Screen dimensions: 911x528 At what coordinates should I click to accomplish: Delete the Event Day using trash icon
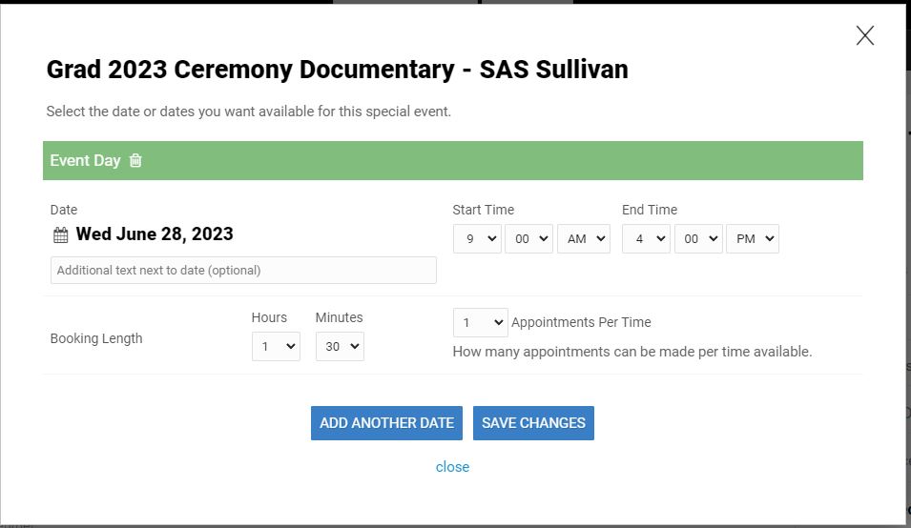(135, 160)
